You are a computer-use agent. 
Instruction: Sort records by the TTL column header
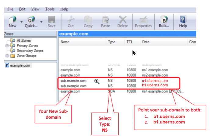(130, 42)
